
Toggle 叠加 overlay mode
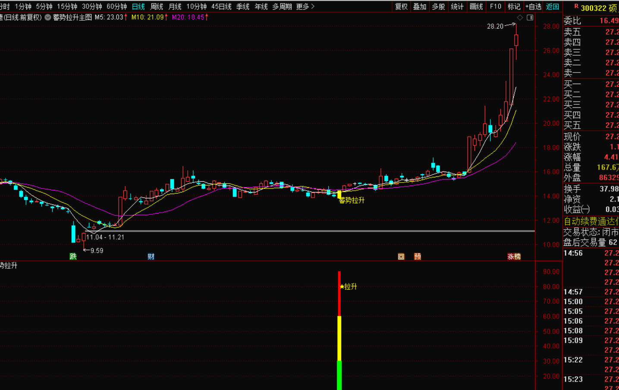tap(420, 6)
